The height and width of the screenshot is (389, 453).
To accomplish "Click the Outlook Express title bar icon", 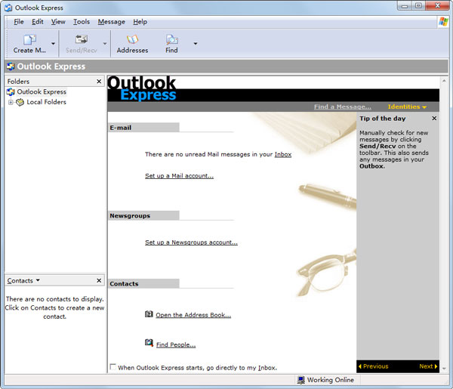I will 8,8.
